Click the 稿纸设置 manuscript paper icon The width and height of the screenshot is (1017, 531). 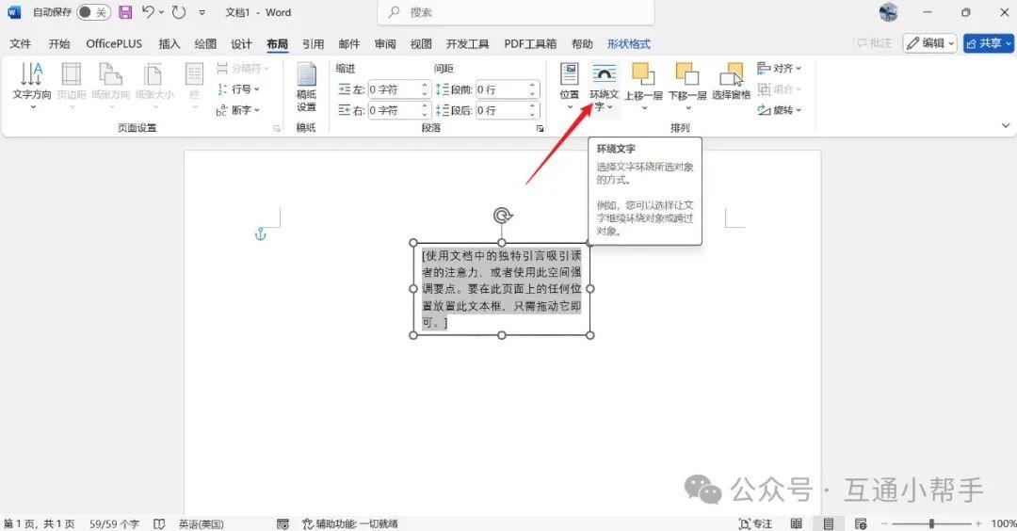[x=306, y=88]
